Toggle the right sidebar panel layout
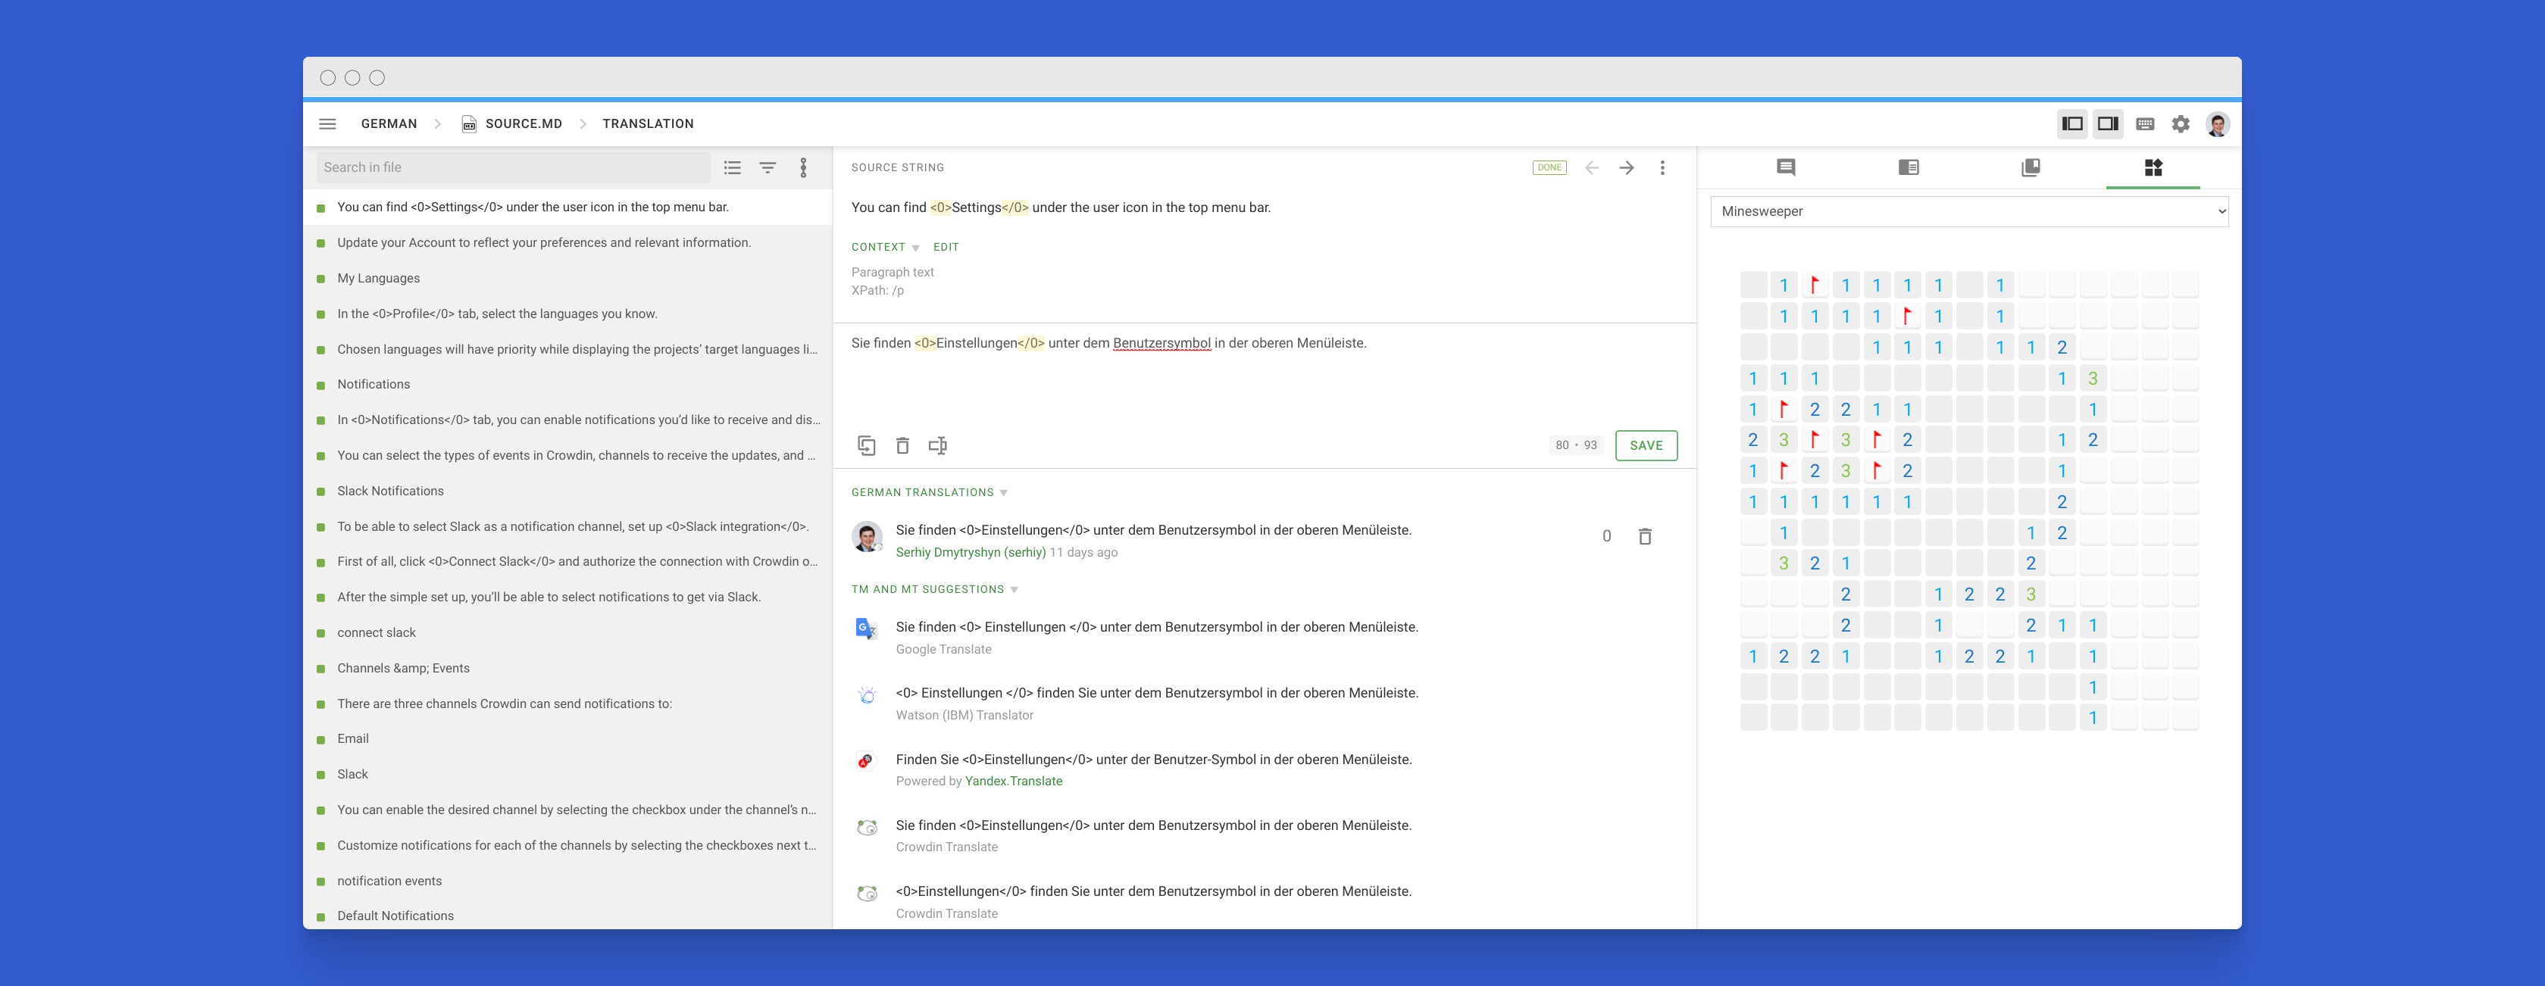Viewport: 2545px width, 986px height. coord(2107,123)
